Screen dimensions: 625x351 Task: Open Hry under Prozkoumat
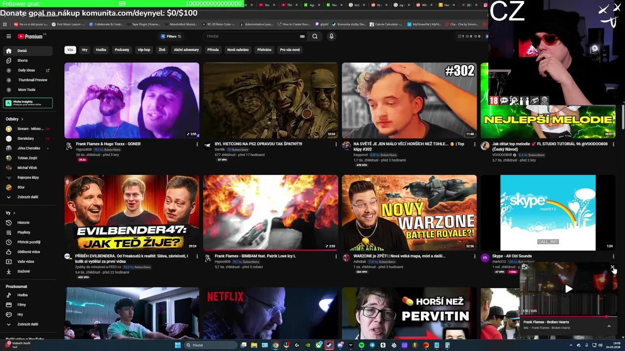27,314
